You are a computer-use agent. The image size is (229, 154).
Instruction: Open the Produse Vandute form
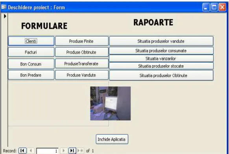(x=82, y=75)
